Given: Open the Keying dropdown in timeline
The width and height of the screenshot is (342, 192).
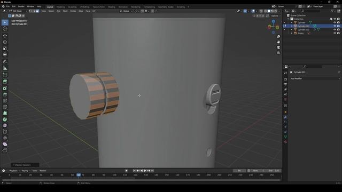Looking at the screenshot, I should click(26, 171).
